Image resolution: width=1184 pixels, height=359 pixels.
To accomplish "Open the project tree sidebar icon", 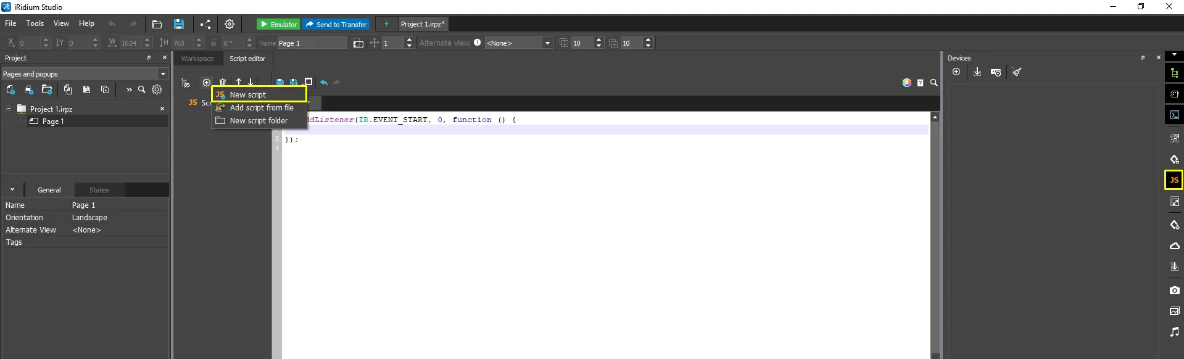I will (x=1174, y=73).
